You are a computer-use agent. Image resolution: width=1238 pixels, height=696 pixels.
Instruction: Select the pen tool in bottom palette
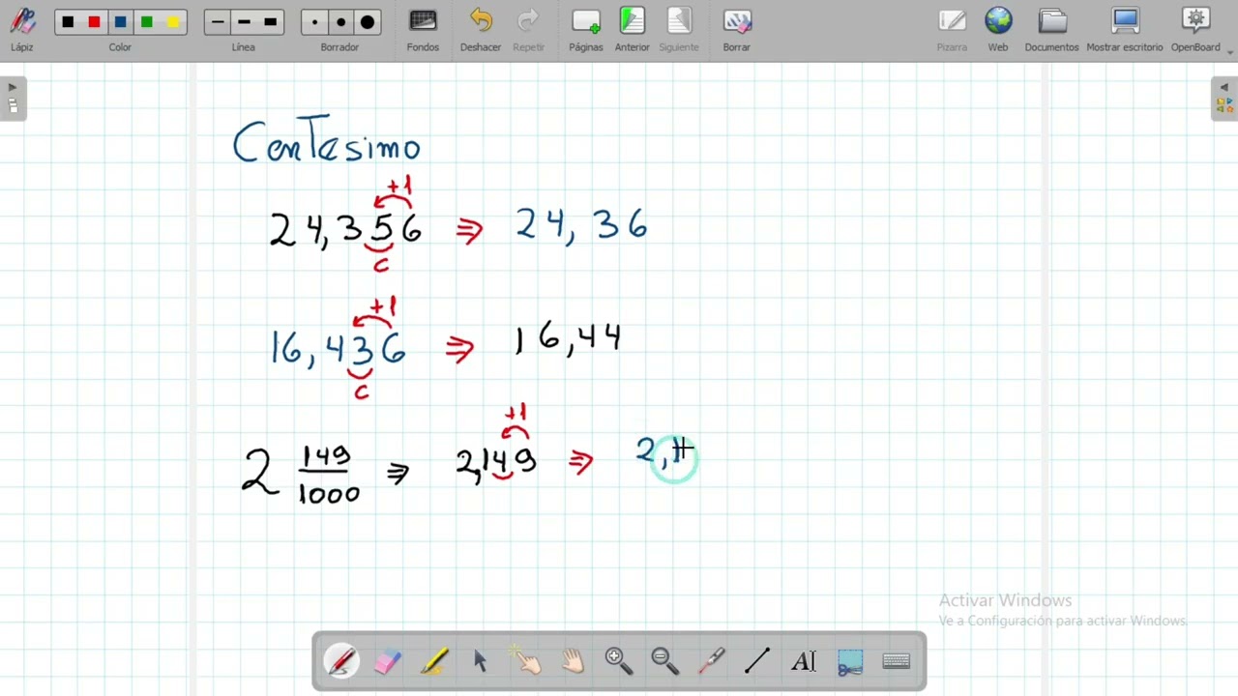tap(341, 661)
